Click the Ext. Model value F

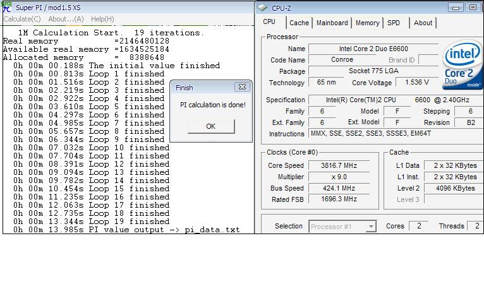tap(397, 122)
